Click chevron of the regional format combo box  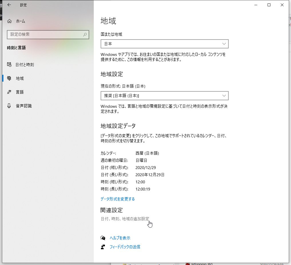click(x=224, y=96)
